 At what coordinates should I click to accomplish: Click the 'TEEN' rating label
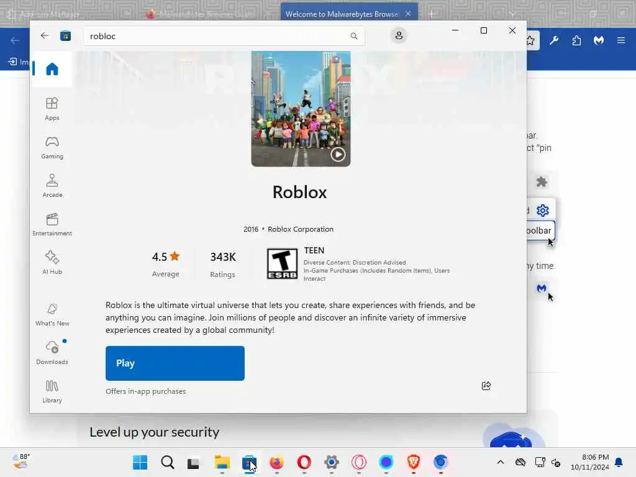tap(314, 251)
